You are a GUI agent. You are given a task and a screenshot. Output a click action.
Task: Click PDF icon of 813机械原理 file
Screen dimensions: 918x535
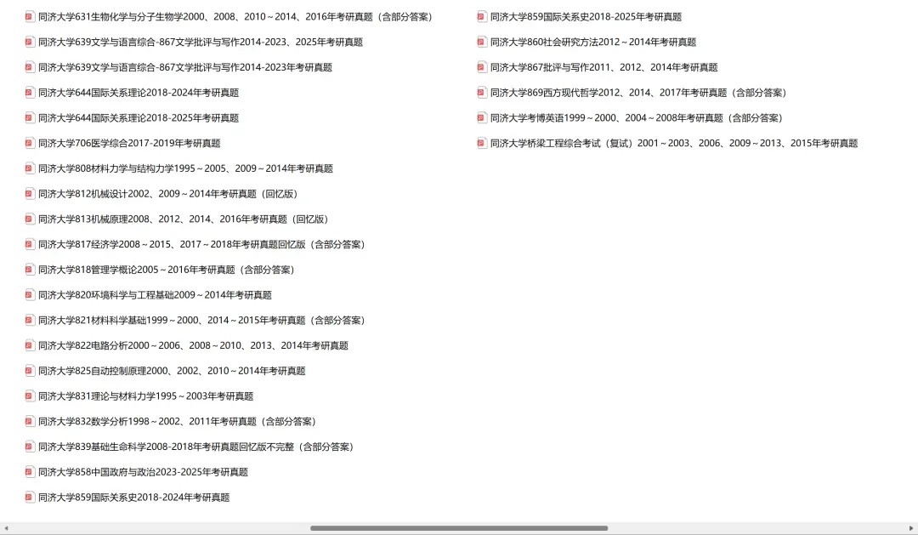point(30,219)
